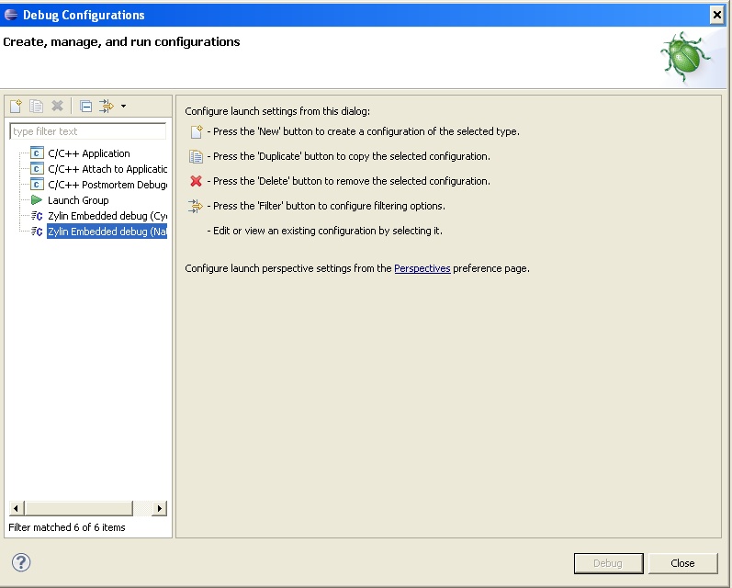Select C/C++ Postmortem Debugger entry
Screen dimensions: 732x588
(107, 185)
